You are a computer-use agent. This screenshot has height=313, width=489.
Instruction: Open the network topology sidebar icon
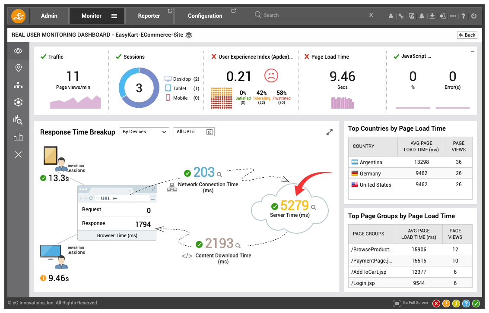pos(19,85)
